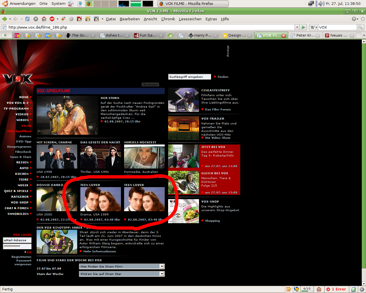Click the Firefox address bar URL field
This screenshot has height=293, width=366.
[x=148, y=27]
